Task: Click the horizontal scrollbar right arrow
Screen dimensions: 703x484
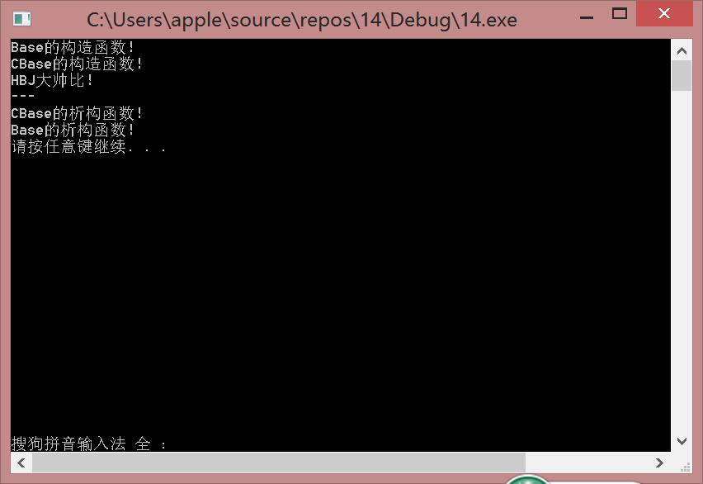Action: click(659, 462)
